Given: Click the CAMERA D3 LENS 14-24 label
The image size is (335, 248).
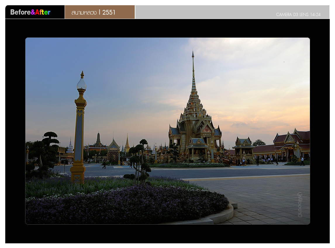Looking at the screenshot, I should tap(298, 14).
